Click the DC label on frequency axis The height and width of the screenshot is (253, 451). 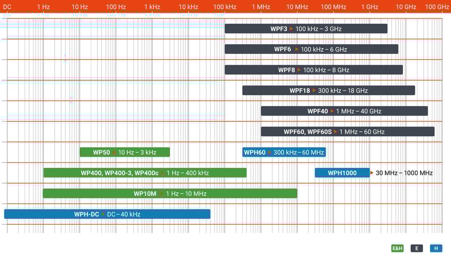[x=7, y=7]
